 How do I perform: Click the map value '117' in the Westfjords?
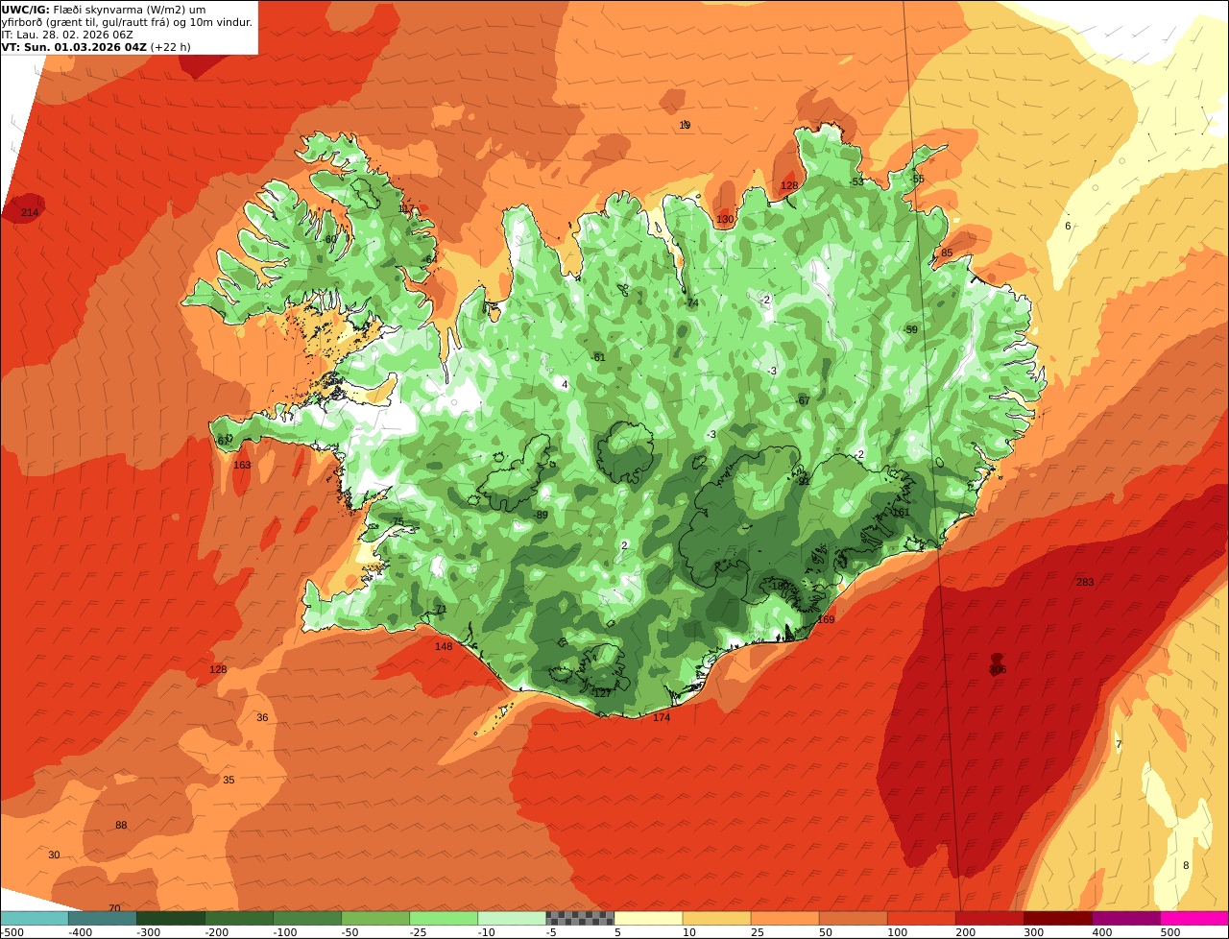point(407,208)
